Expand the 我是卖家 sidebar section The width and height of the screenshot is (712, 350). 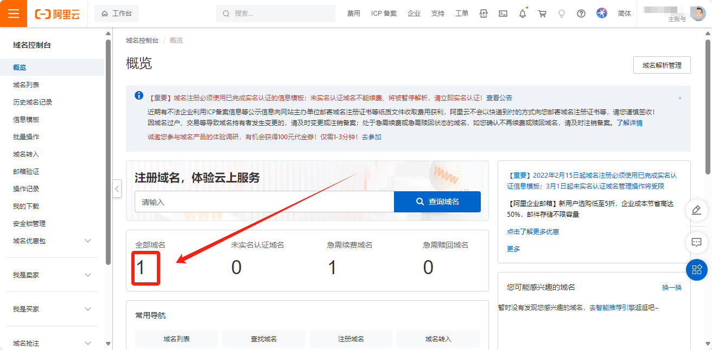[88, 275]
